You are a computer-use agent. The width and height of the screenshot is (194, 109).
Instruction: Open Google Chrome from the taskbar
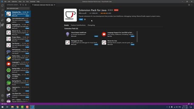[18, 107]
